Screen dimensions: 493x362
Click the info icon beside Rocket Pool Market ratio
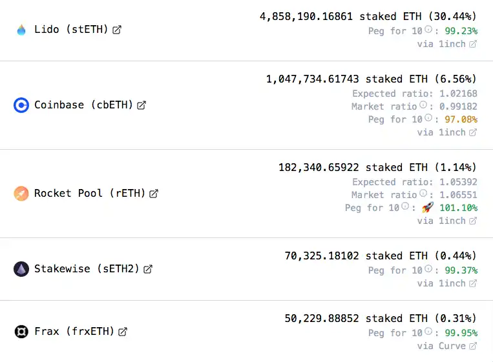point(423,193)
